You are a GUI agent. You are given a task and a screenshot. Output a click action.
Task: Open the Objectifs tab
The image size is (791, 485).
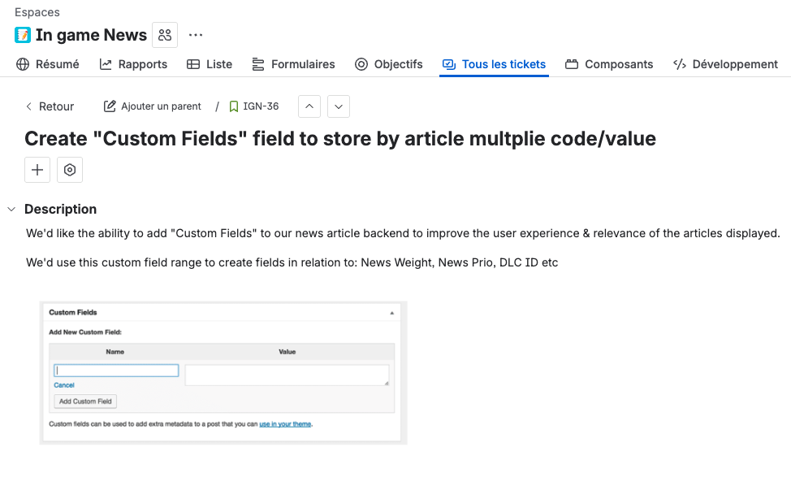click(x=389, y=64)
